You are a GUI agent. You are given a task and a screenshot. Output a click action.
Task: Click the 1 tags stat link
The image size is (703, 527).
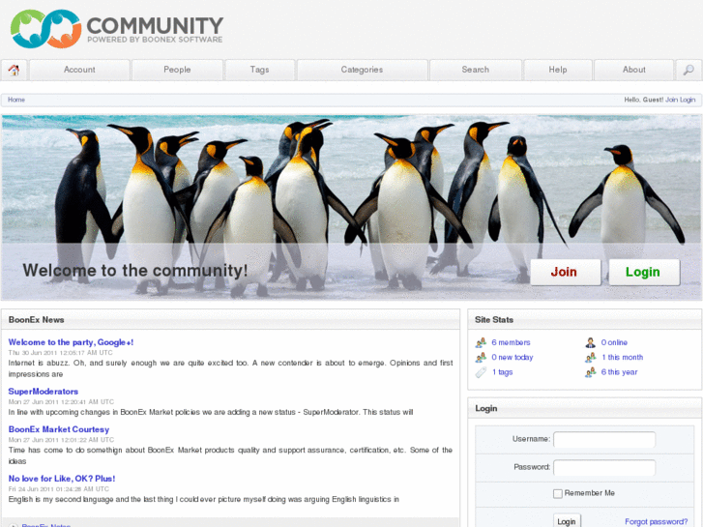502,372
